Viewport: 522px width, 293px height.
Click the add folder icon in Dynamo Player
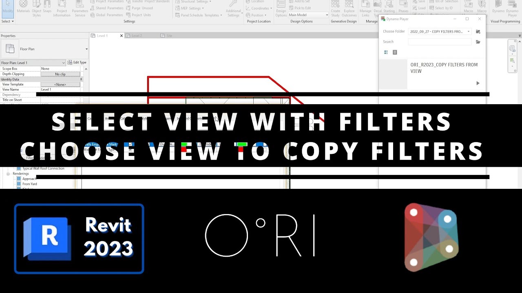point(478,31)
